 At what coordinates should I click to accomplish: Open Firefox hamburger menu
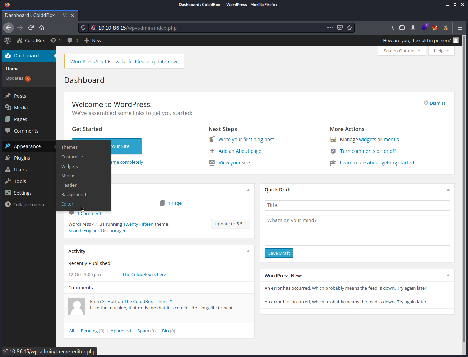pos(460,28)
